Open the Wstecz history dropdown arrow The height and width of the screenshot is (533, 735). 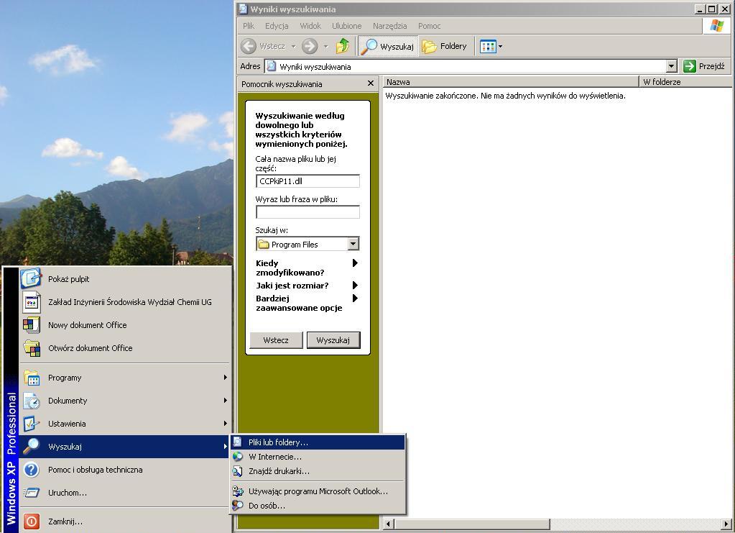coord(293,47)
